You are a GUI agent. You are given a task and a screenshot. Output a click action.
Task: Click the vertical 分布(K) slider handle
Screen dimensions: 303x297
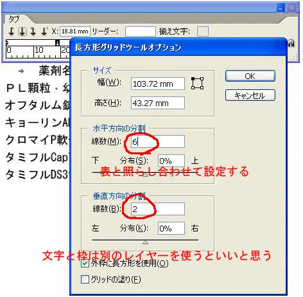click(x=146, y=242)
